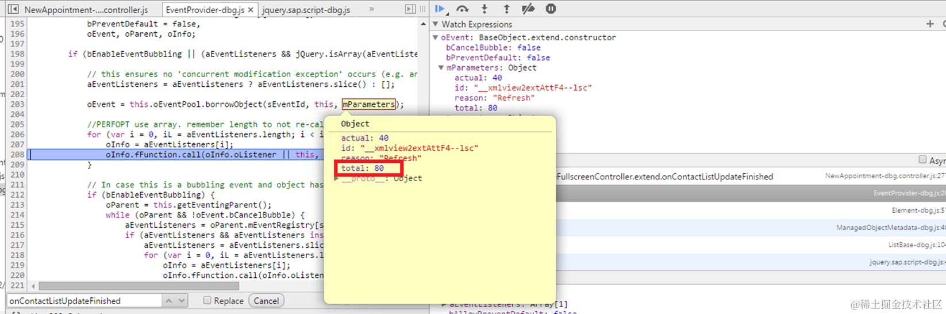Cancel the search bar
This screenshot has height=314, width=946.
click(x=266, y=301)
